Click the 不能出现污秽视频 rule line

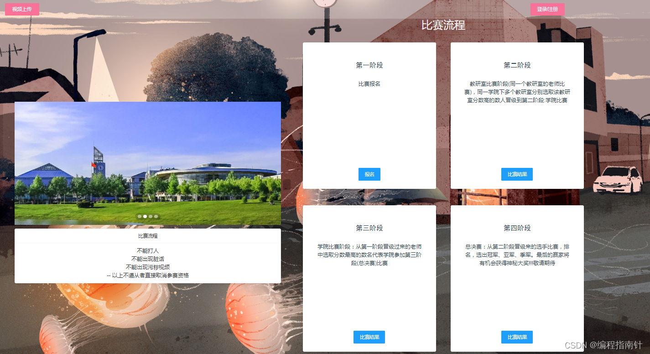pos(148,267)
